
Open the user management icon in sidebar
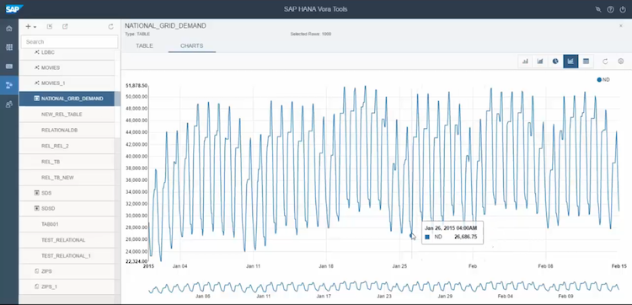[9, 104]
